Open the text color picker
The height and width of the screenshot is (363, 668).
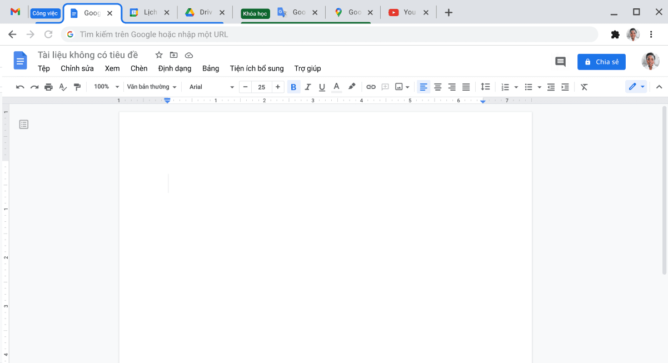336,87
